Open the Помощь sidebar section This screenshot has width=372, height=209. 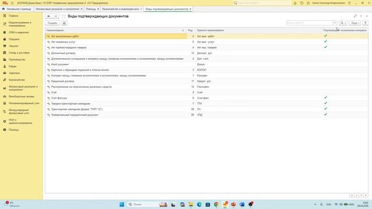(x=13, y=130)
